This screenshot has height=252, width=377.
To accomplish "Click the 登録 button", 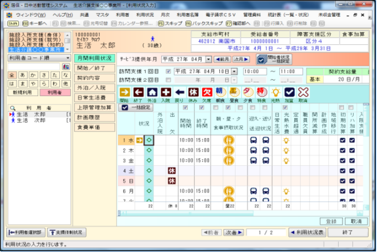I will tap(331, 221).
